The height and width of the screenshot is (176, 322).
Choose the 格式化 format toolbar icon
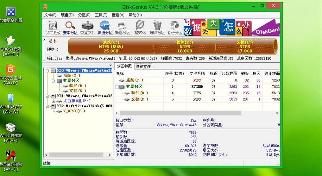[x=140, y=27]
